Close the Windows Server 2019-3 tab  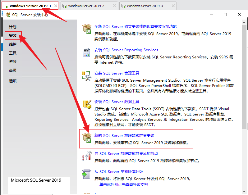coord(173,6)
